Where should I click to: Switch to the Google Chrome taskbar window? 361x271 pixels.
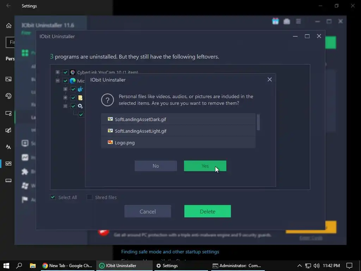point(67,265)
